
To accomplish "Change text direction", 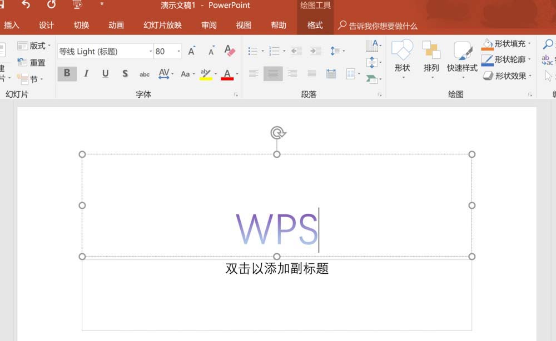I will pyautogui.click(x=374, y=46).
